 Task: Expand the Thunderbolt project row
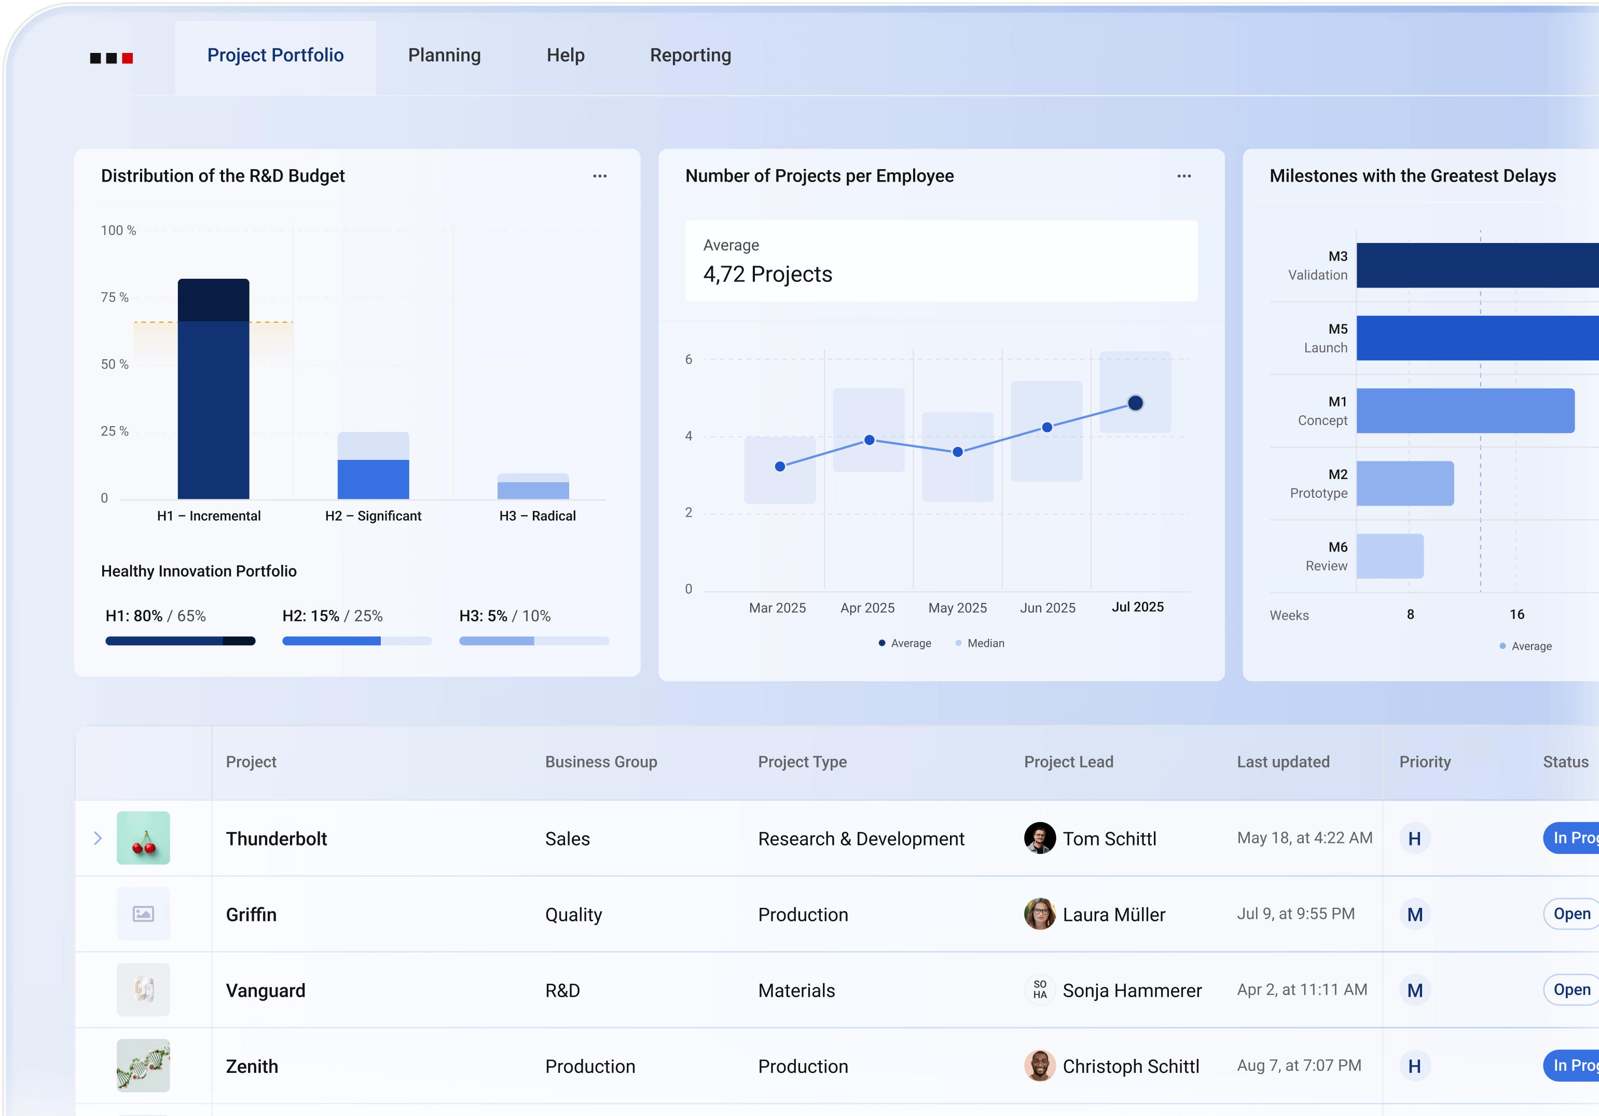98,838
